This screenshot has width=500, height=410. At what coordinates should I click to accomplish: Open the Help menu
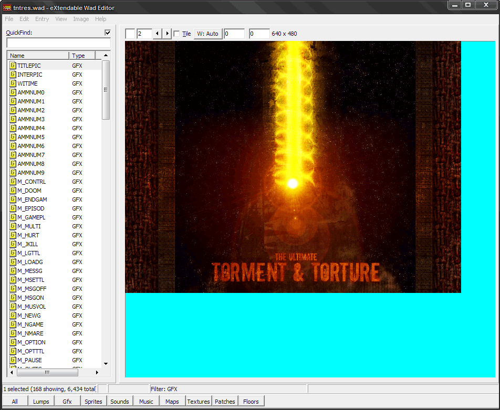100,19
